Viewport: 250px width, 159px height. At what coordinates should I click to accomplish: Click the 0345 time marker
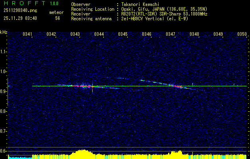point(123,34)
